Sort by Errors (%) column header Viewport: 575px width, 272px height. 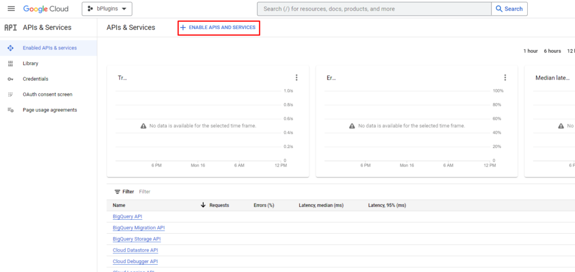(264, 205)
